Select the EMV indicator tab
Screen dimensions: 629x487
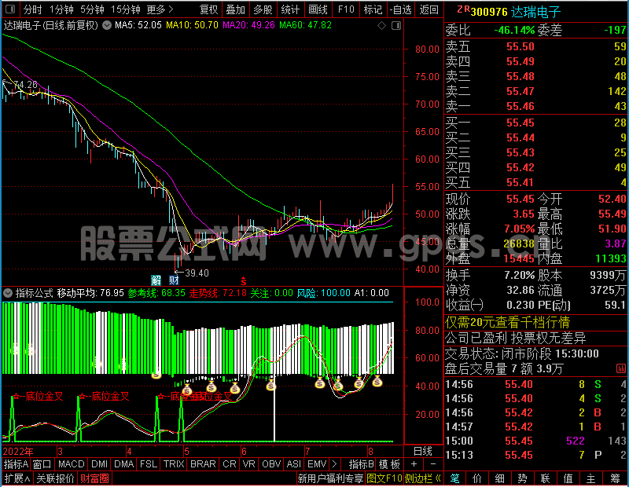tap(317, 464)
